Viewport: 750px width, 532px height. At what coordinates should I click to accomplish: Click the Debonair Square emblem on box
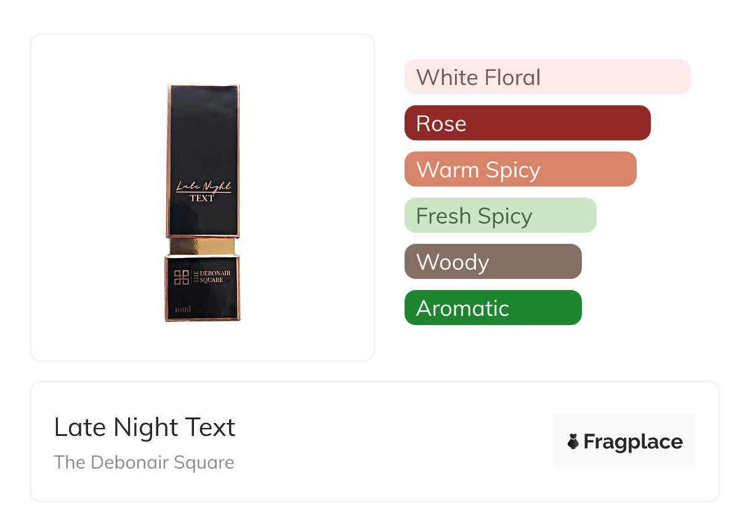[x=182, y=278]
